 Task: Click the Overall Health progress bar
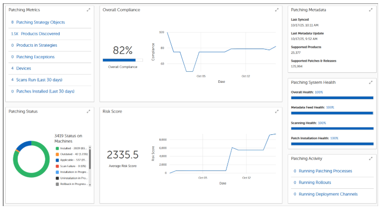pos(332,98)
